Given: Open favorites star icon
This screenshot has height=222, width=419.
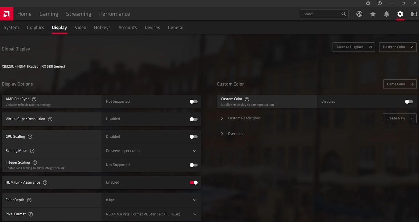Looking at the screenshot, I should pyautogui.click(x=373, y=14).
